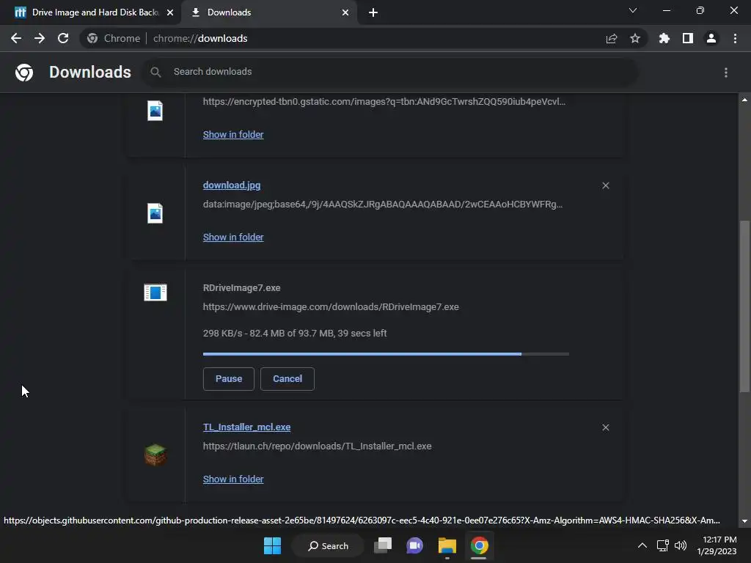This screenshot has height=563, width=751.
Task: Toggle the browser side panel
Action: pos(688,38)
